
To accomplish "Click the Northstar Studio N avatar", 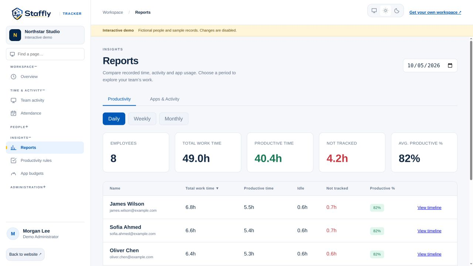I will pyautogui.click(x=15, y=35).
